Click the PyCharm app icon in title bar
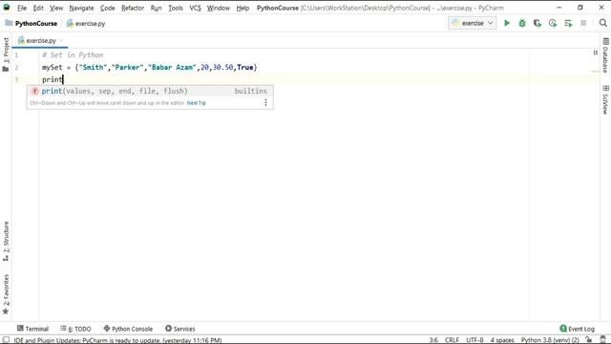Image resolution: width=611 pixels, height=344 pixels. 7,8
